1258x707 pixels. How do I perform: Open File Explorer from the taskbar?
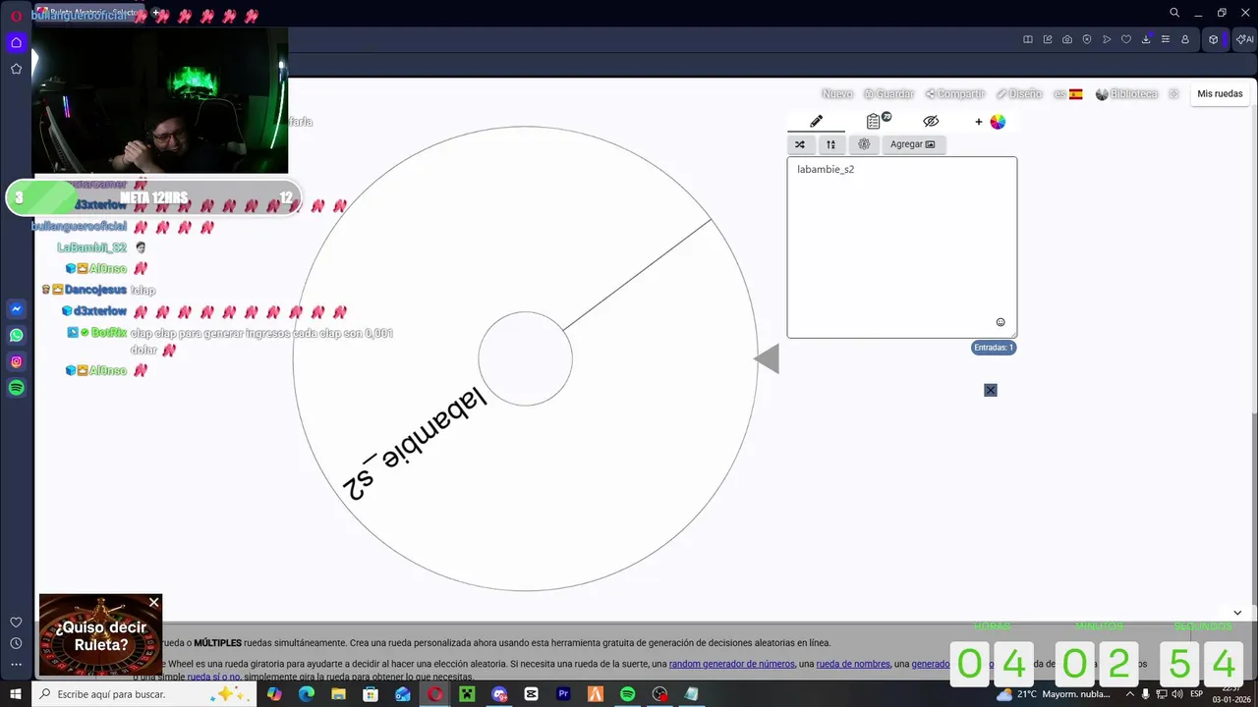(x=338, y=694)
